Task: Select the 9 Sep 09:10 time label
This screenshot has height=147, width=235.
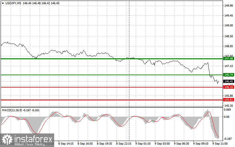Action: coord(201,144)
